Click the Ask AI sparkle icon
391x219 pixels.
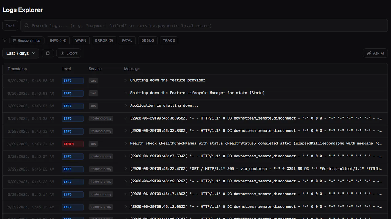click(x=369, y=53)
